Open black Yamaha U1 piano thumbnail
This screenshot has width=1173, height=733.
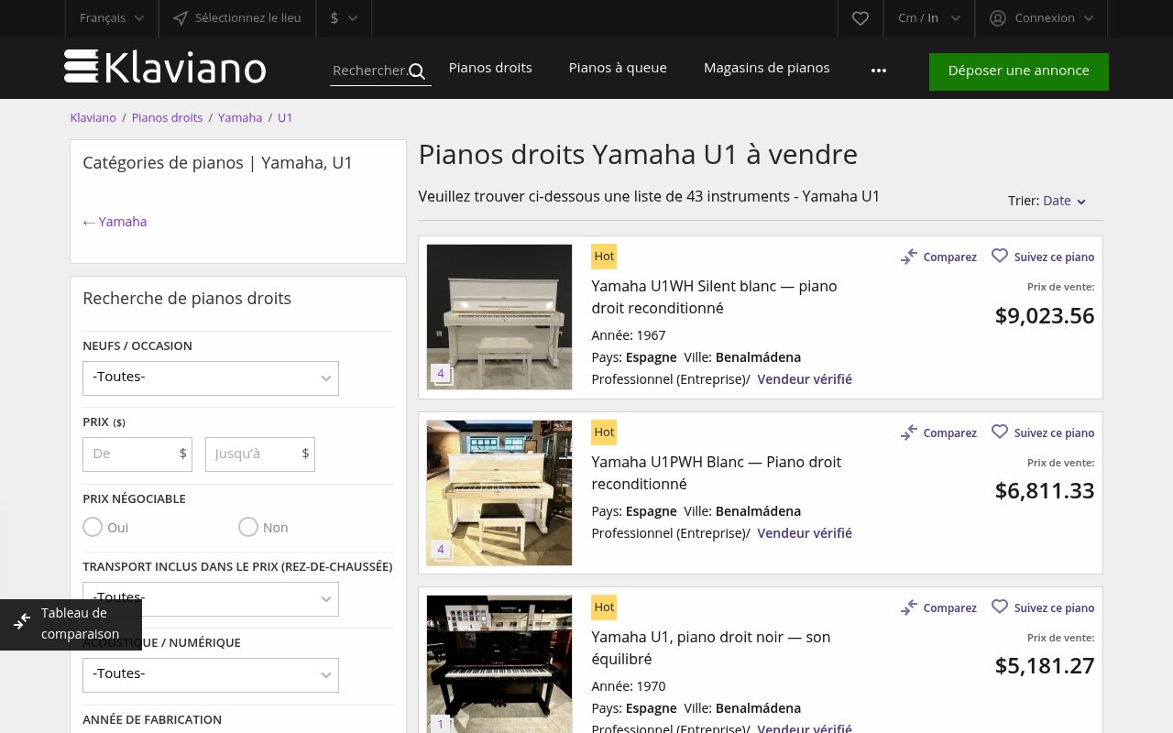499,664
